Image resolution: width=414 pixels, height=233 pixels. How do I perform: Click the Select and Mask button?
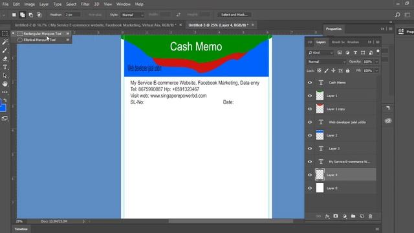(234, 15)
